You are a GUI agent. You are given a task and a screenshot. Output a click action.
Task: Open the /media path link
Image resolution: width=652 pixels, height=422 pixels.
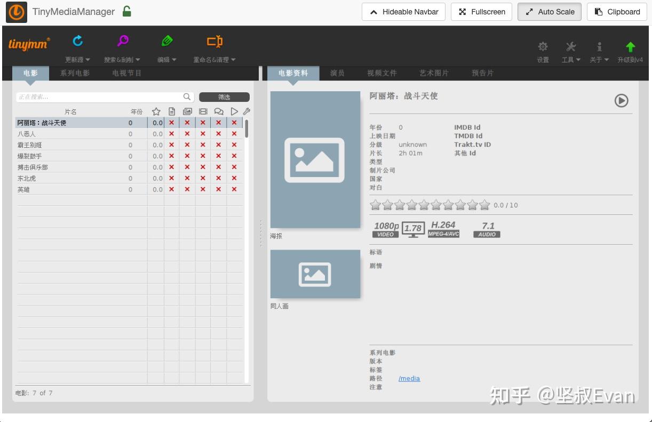point(409,378)
